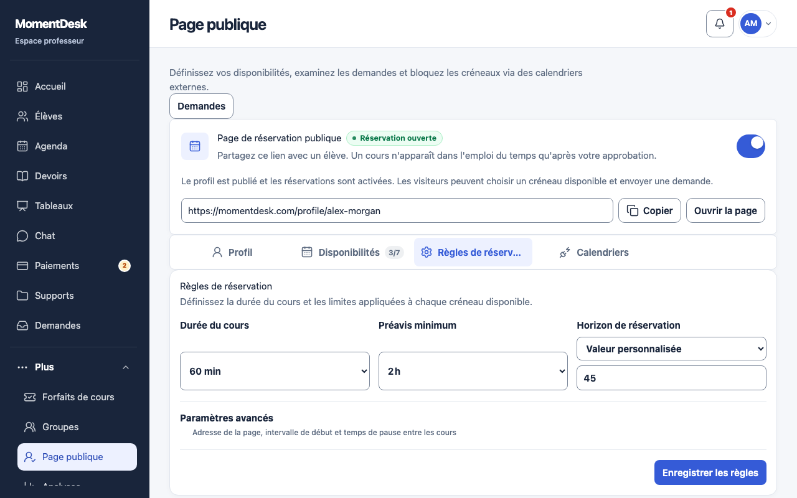This screenshot has width=797, height=498.
Task: Click the Page publique page heading
Action: coord(218,24)
